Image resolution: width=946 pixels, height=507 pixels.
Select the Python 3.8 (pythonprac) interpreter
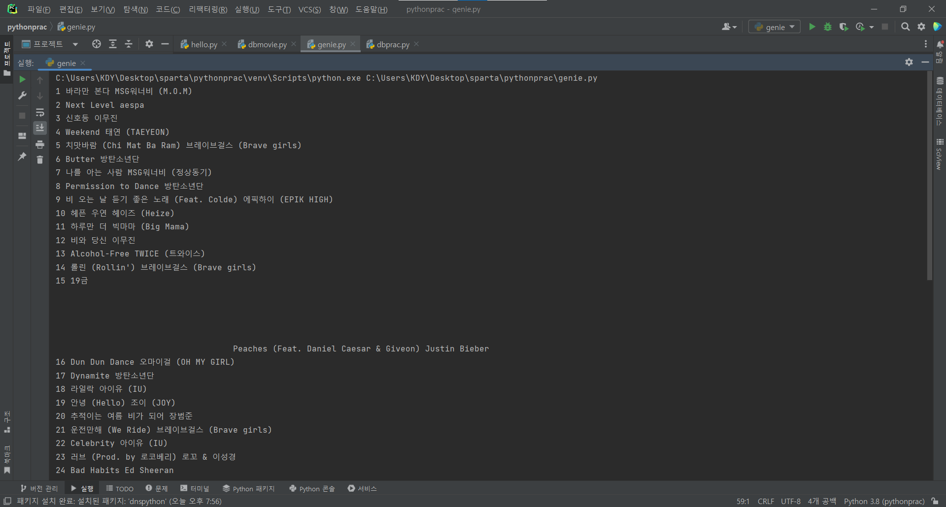tap(884, 501)
